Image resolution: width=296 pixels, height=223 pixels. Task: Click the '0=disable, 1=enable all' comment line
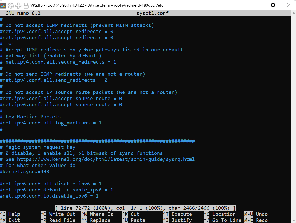tap(81, 153)
